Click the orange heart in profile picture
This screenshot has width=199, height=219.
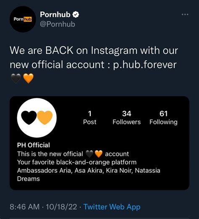pyautogui.click(x=45, y=118)
